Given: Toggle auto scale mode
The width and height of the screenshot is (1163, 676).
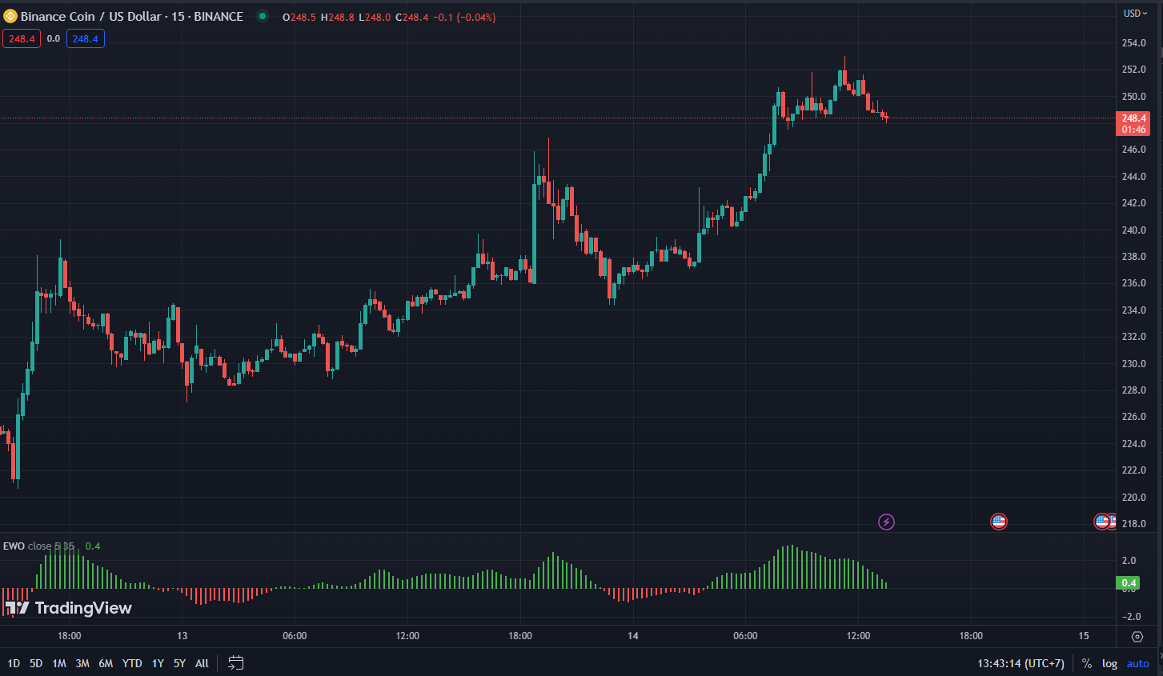Looking at the screenshot, I should 1137,663.
